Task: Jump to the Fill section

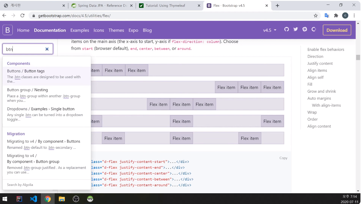Action: [310, 84]
